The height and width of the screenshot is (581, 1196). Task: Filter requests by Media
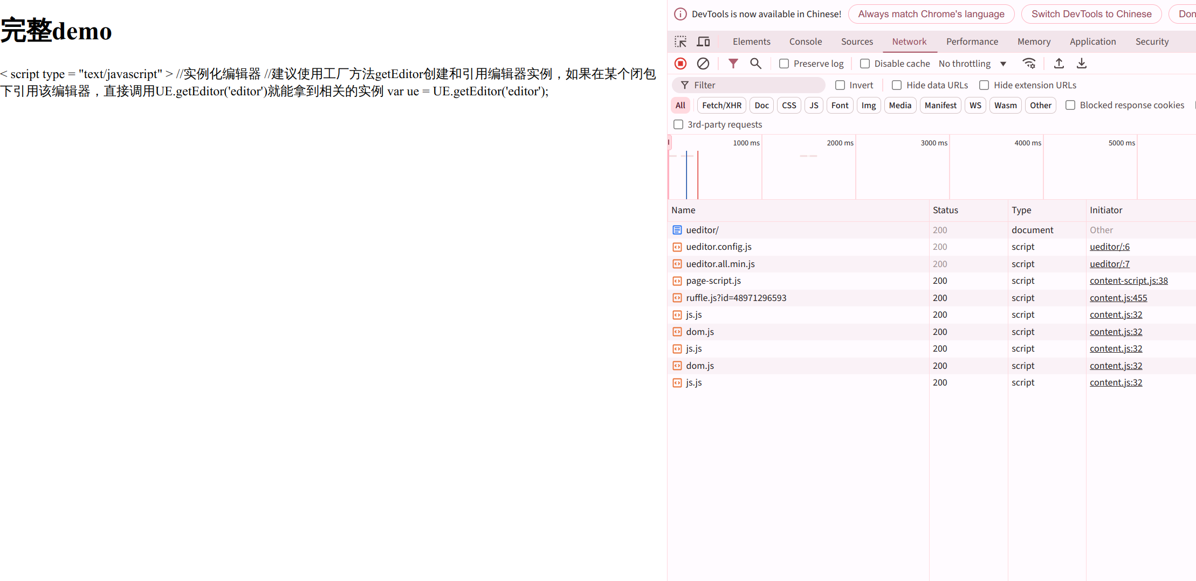[x=900, y=105]
